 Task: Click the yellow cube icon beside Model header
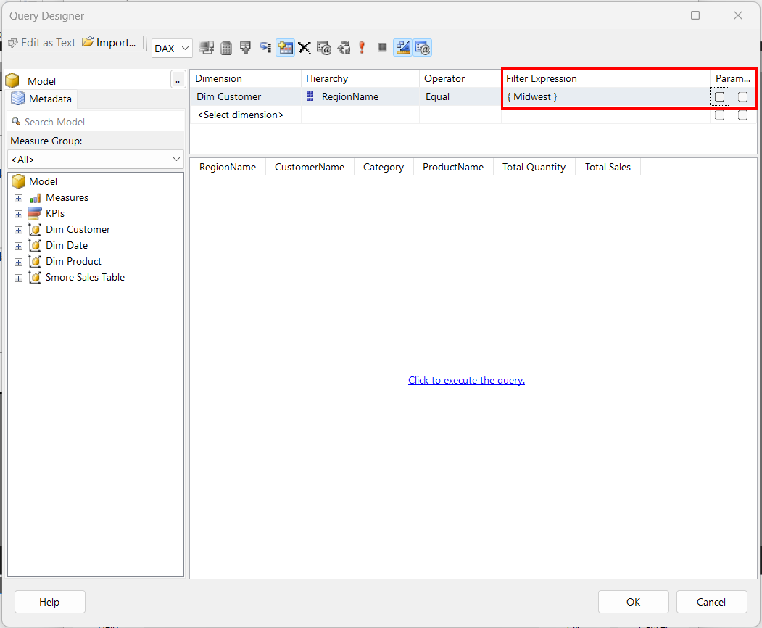[12, 80]
